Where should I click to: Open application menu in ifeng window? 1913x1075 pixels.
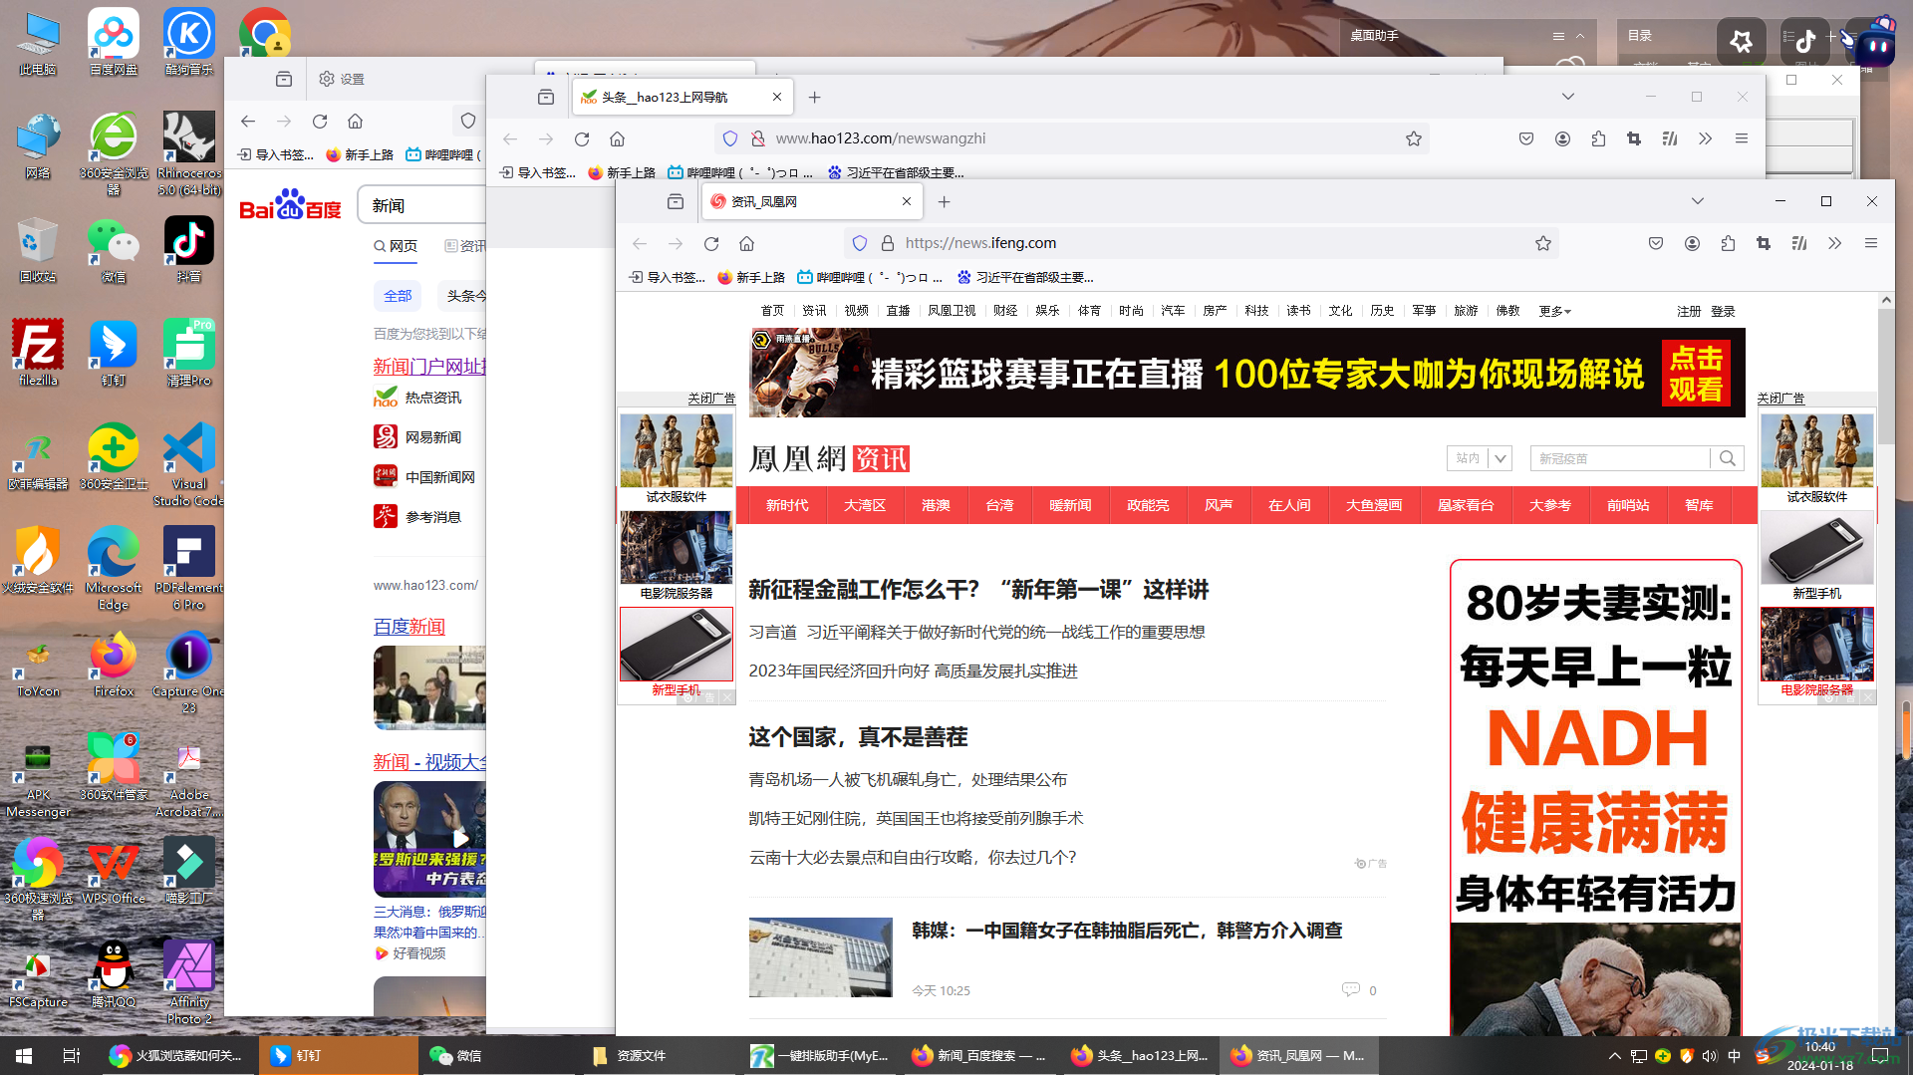pos(1871,244)
